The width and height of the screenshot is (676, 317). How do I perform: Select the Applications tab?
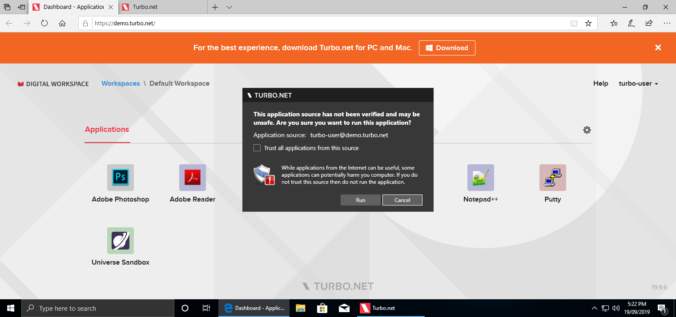(x=107, y=130)
